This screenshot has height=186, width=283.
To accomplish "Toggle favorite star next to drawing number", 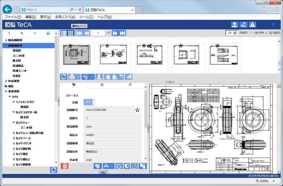I will (137, 110).
